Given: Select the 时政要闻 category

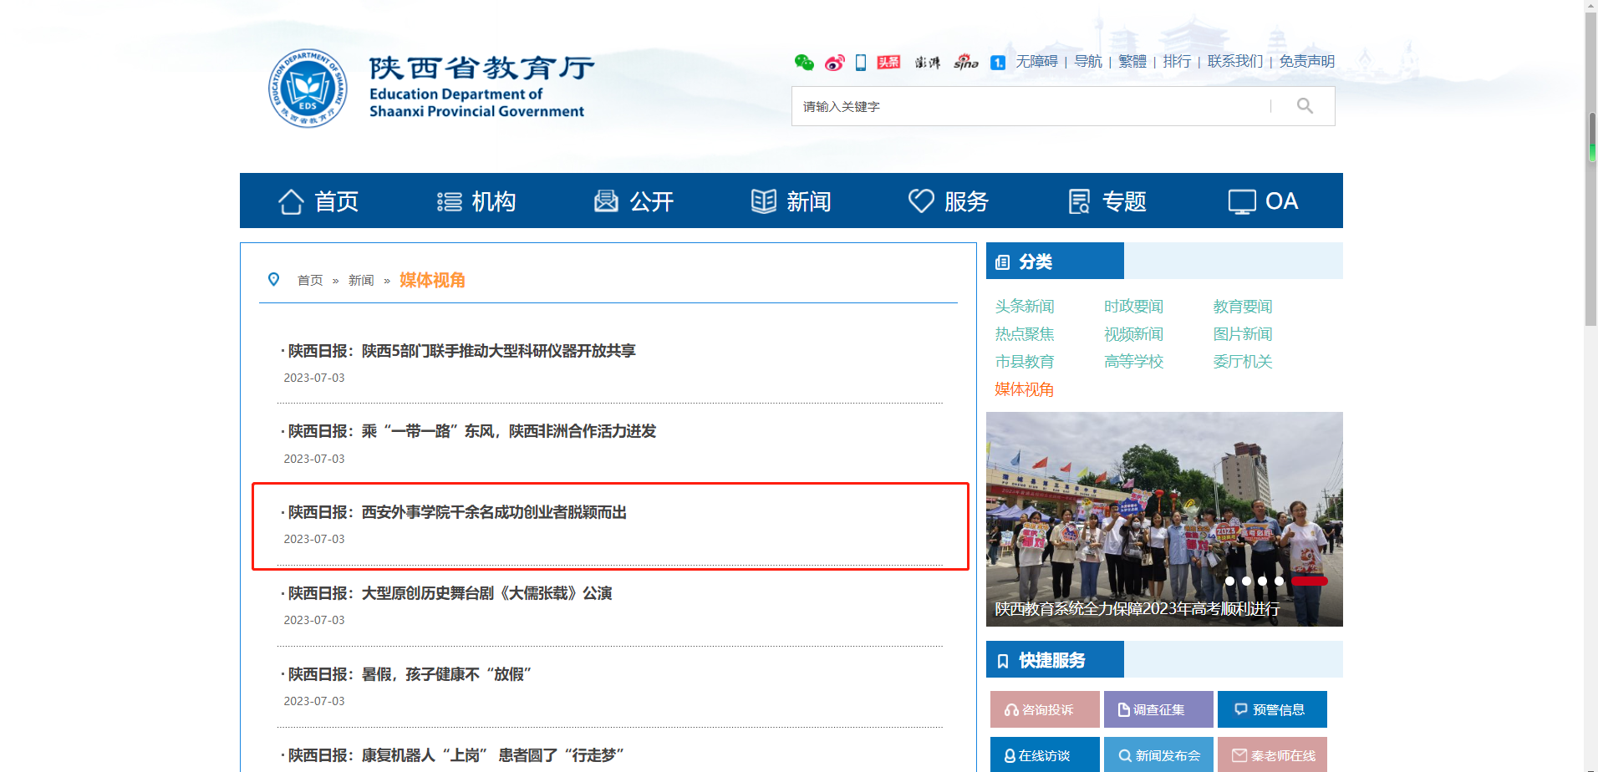Looking at the screenshot, I should tap(1133, 307).
